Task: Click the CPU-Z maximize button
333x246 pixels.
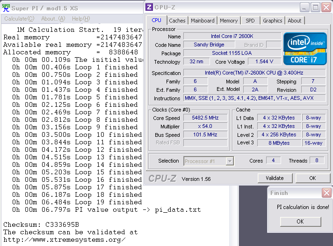Action: 315,7
